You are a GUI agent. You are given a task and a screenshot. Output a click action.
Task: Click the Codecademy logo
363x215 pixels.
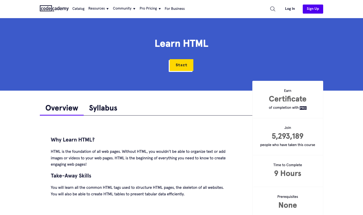[54, 9]
